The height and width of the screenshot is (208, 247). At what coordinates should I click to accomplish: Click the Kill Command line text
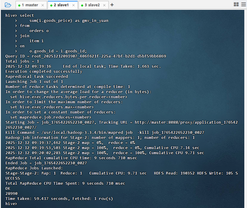pyautogui.click(x=105, y=132)
